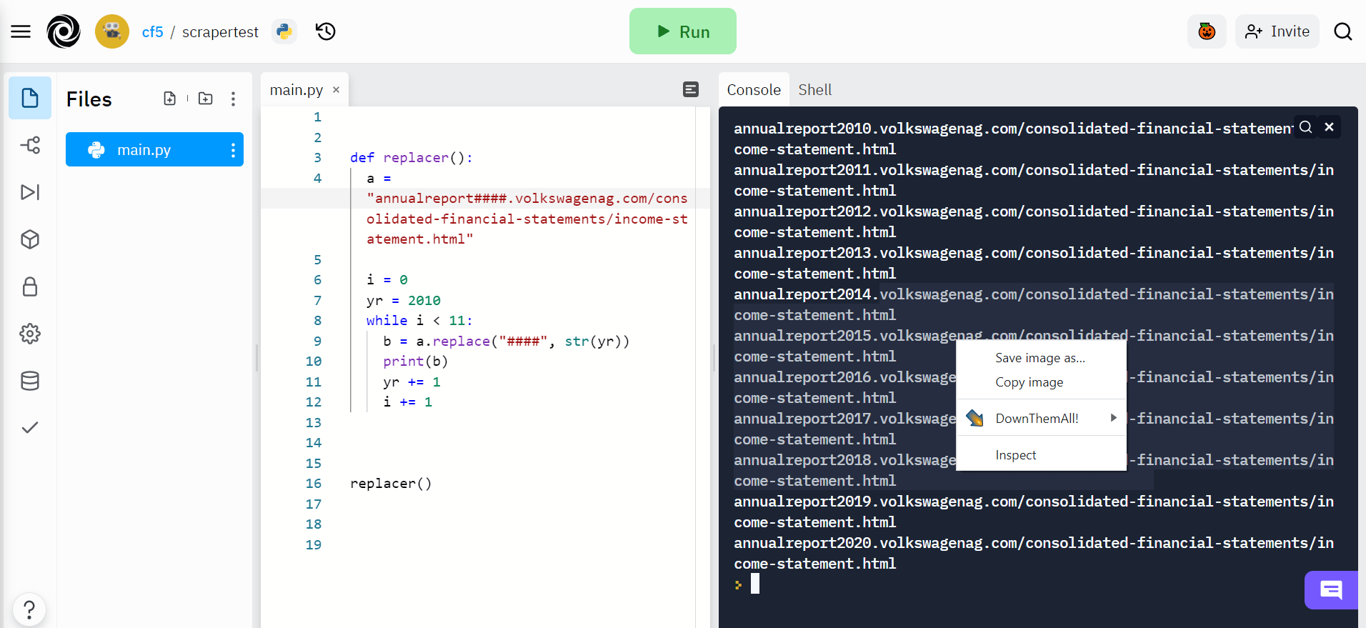Open the Debugger sidebar icon
Image resolution: width=1366 pixels, height=628 pixels.
tap(30, 192)
